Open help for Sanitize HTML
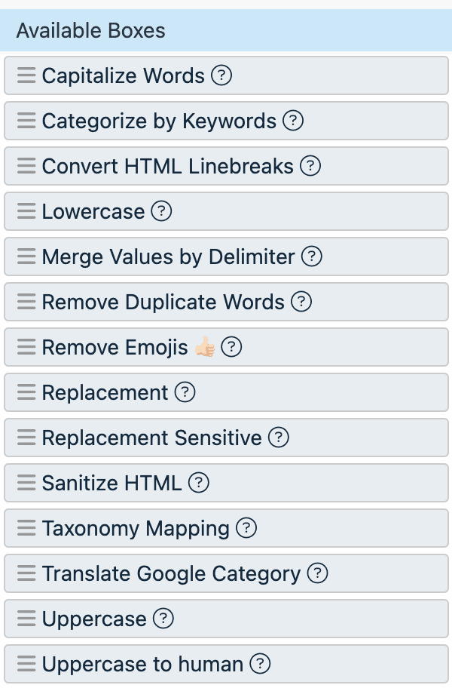The image size is (452, 688). 199,483
